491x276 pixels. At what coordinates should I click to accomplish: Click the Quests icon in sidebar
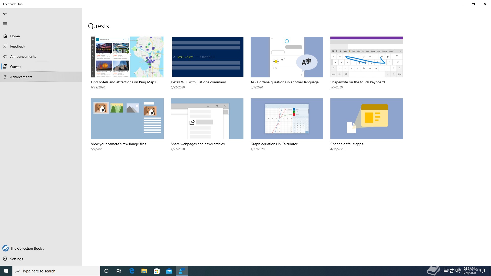(x=5, y=67)
